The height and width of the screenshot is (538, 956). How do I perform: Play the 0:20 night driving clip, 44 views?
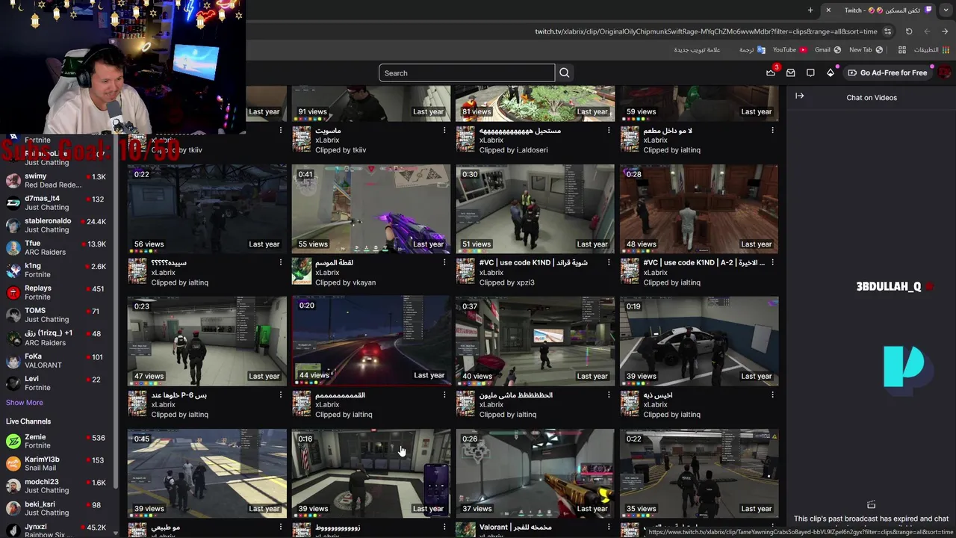[371, 341]
